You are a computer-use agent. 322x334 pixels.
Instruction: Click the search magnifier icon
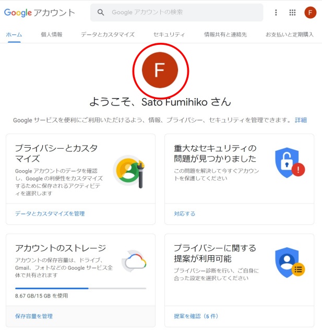pos(101,13)
